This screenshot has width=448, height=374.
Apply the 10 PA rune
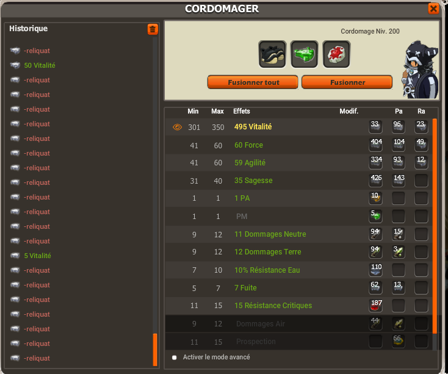click(375, 198)
